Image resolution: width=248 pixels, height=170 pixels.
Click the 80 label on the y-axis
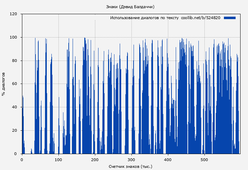tap(15, 61)
